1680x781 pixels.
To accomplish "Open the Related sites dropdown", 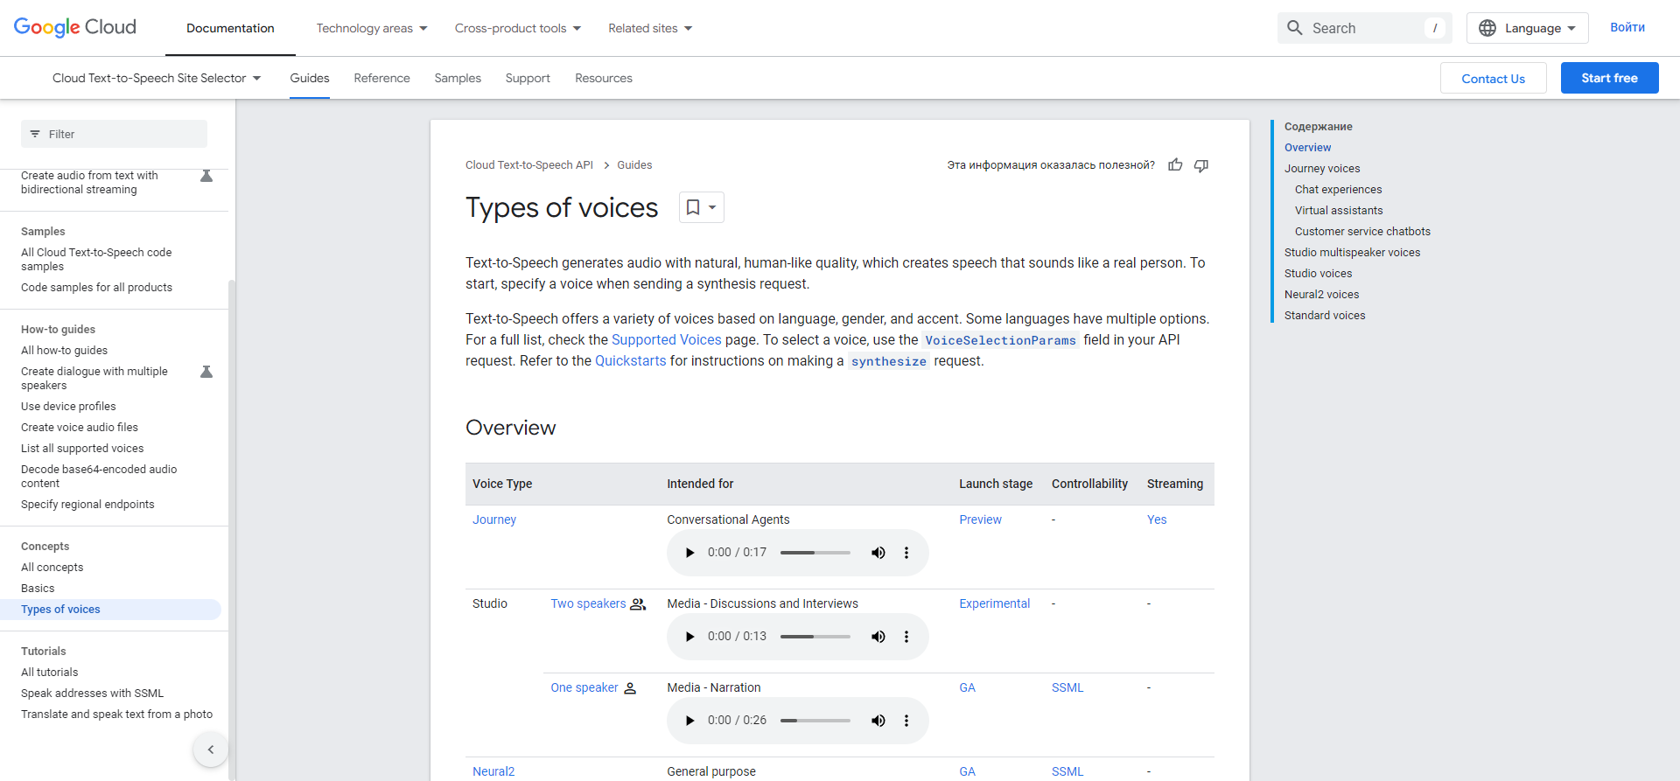I will (x=650, y=28).
